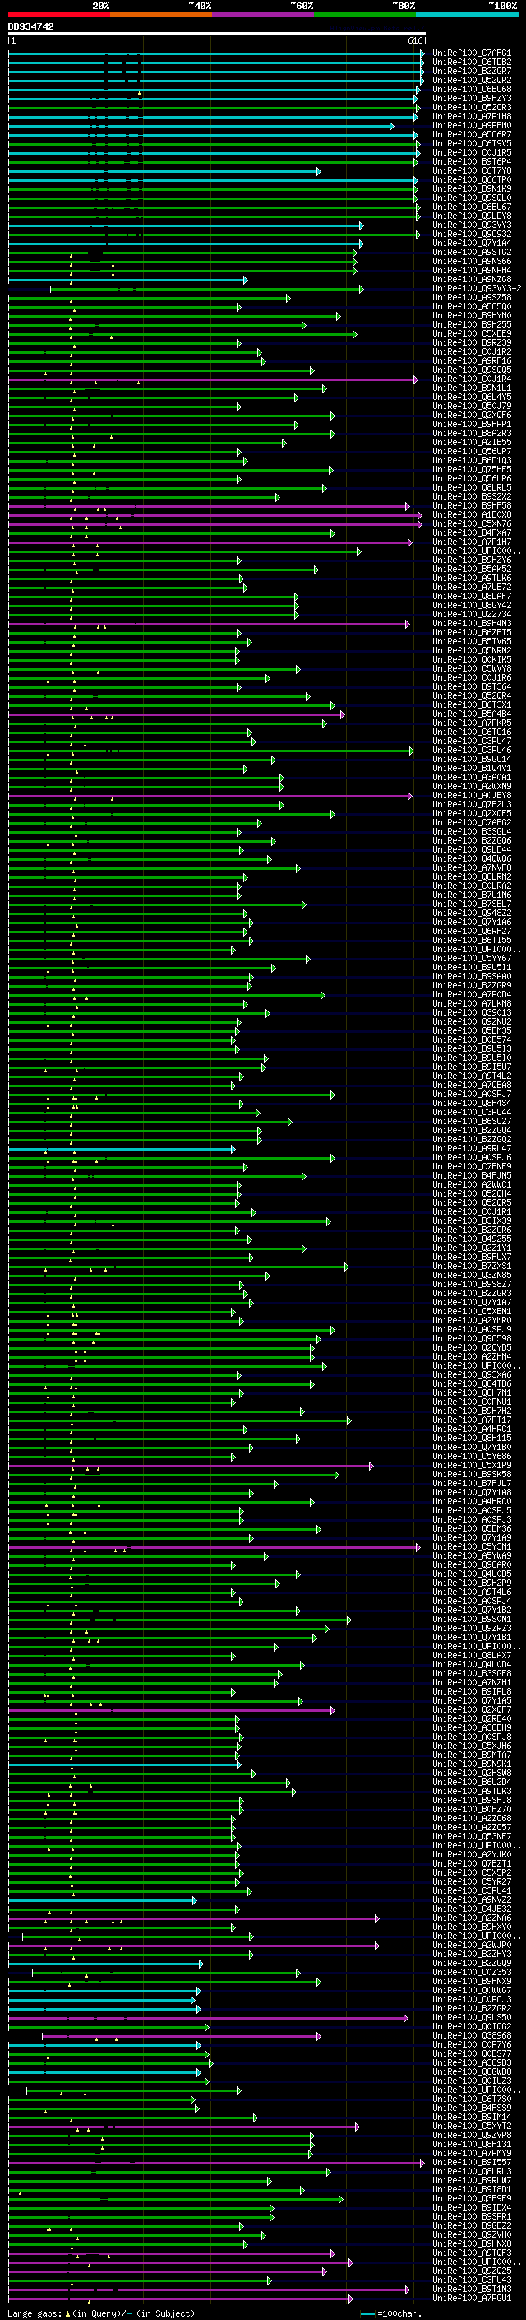Select label UniRef100_C0PNU1
Image resolution: width=526 pixels, height=2320 pixels.
471,1402
